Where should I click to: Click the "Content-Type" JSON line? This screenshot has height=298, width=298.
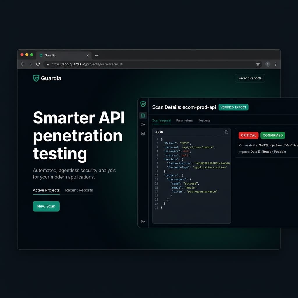(197, 167)
